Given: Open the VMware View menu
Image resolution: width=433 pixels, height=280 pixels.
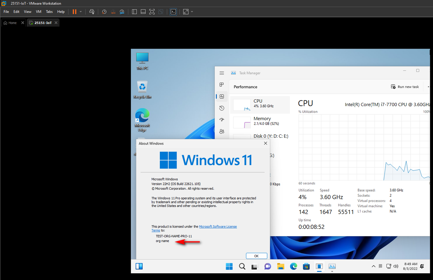Looking at the screenshot, I should coord(28,12).
